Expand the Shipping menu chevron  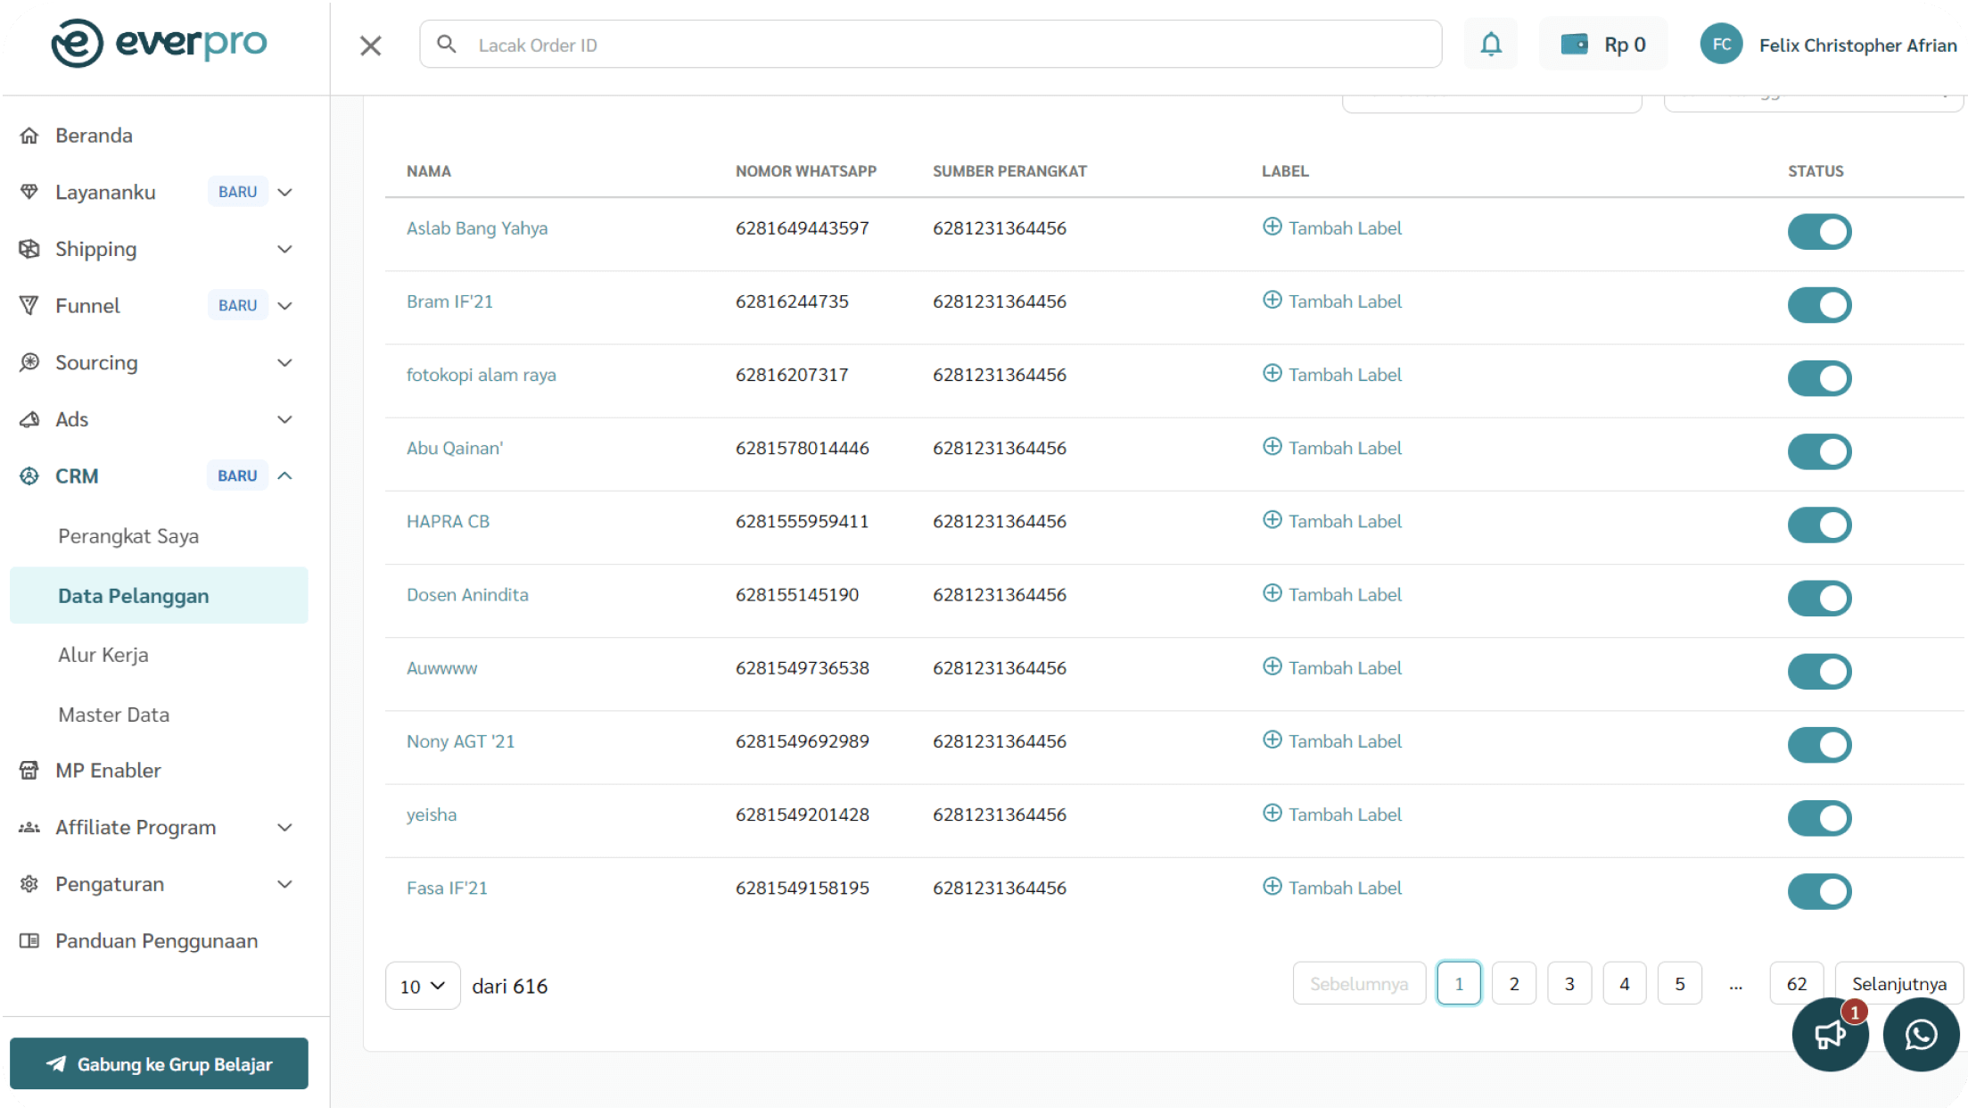(x=284, y=249)
